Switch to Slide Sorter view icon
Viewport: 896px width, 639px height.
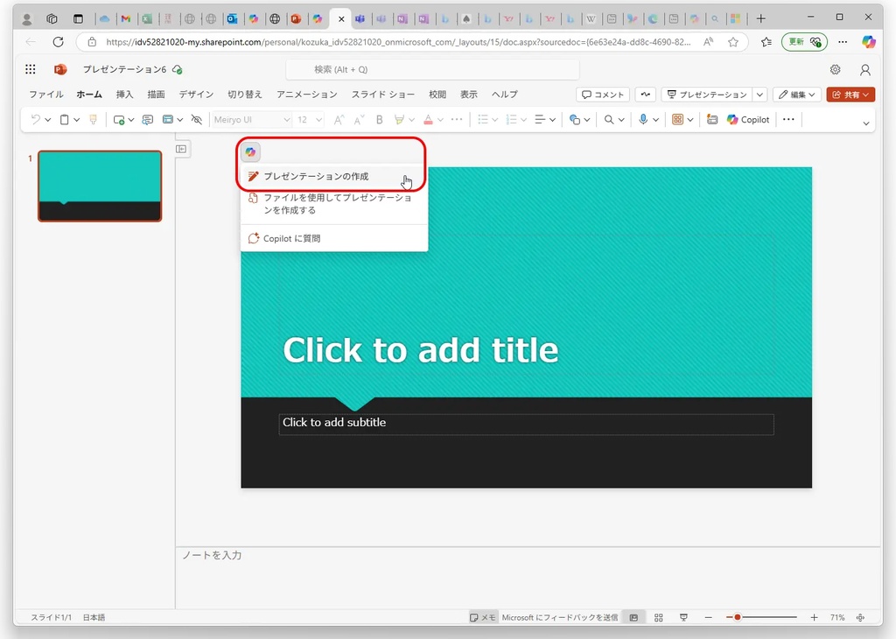click(658, 617)
